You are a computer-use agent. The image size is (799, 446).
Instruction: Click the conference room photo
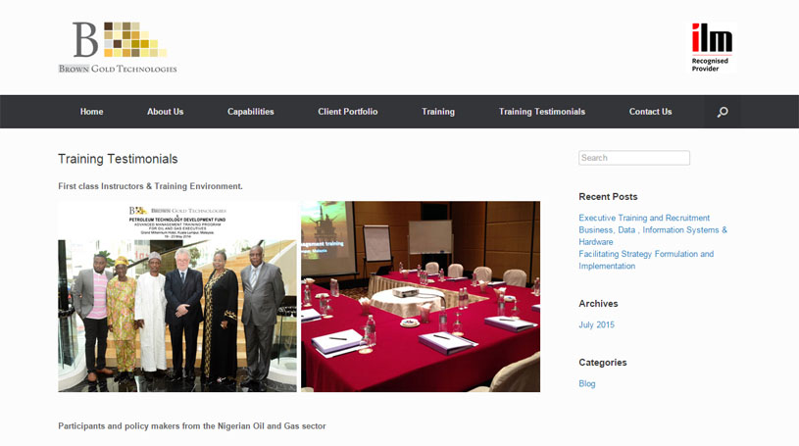(x=420, y=297)
